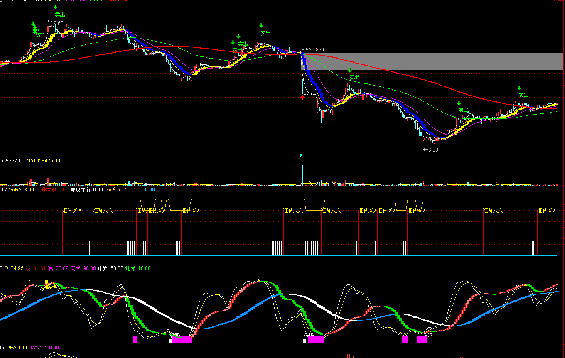Click the 浪: 73.89 indicator value

click(x=58, y=268)
